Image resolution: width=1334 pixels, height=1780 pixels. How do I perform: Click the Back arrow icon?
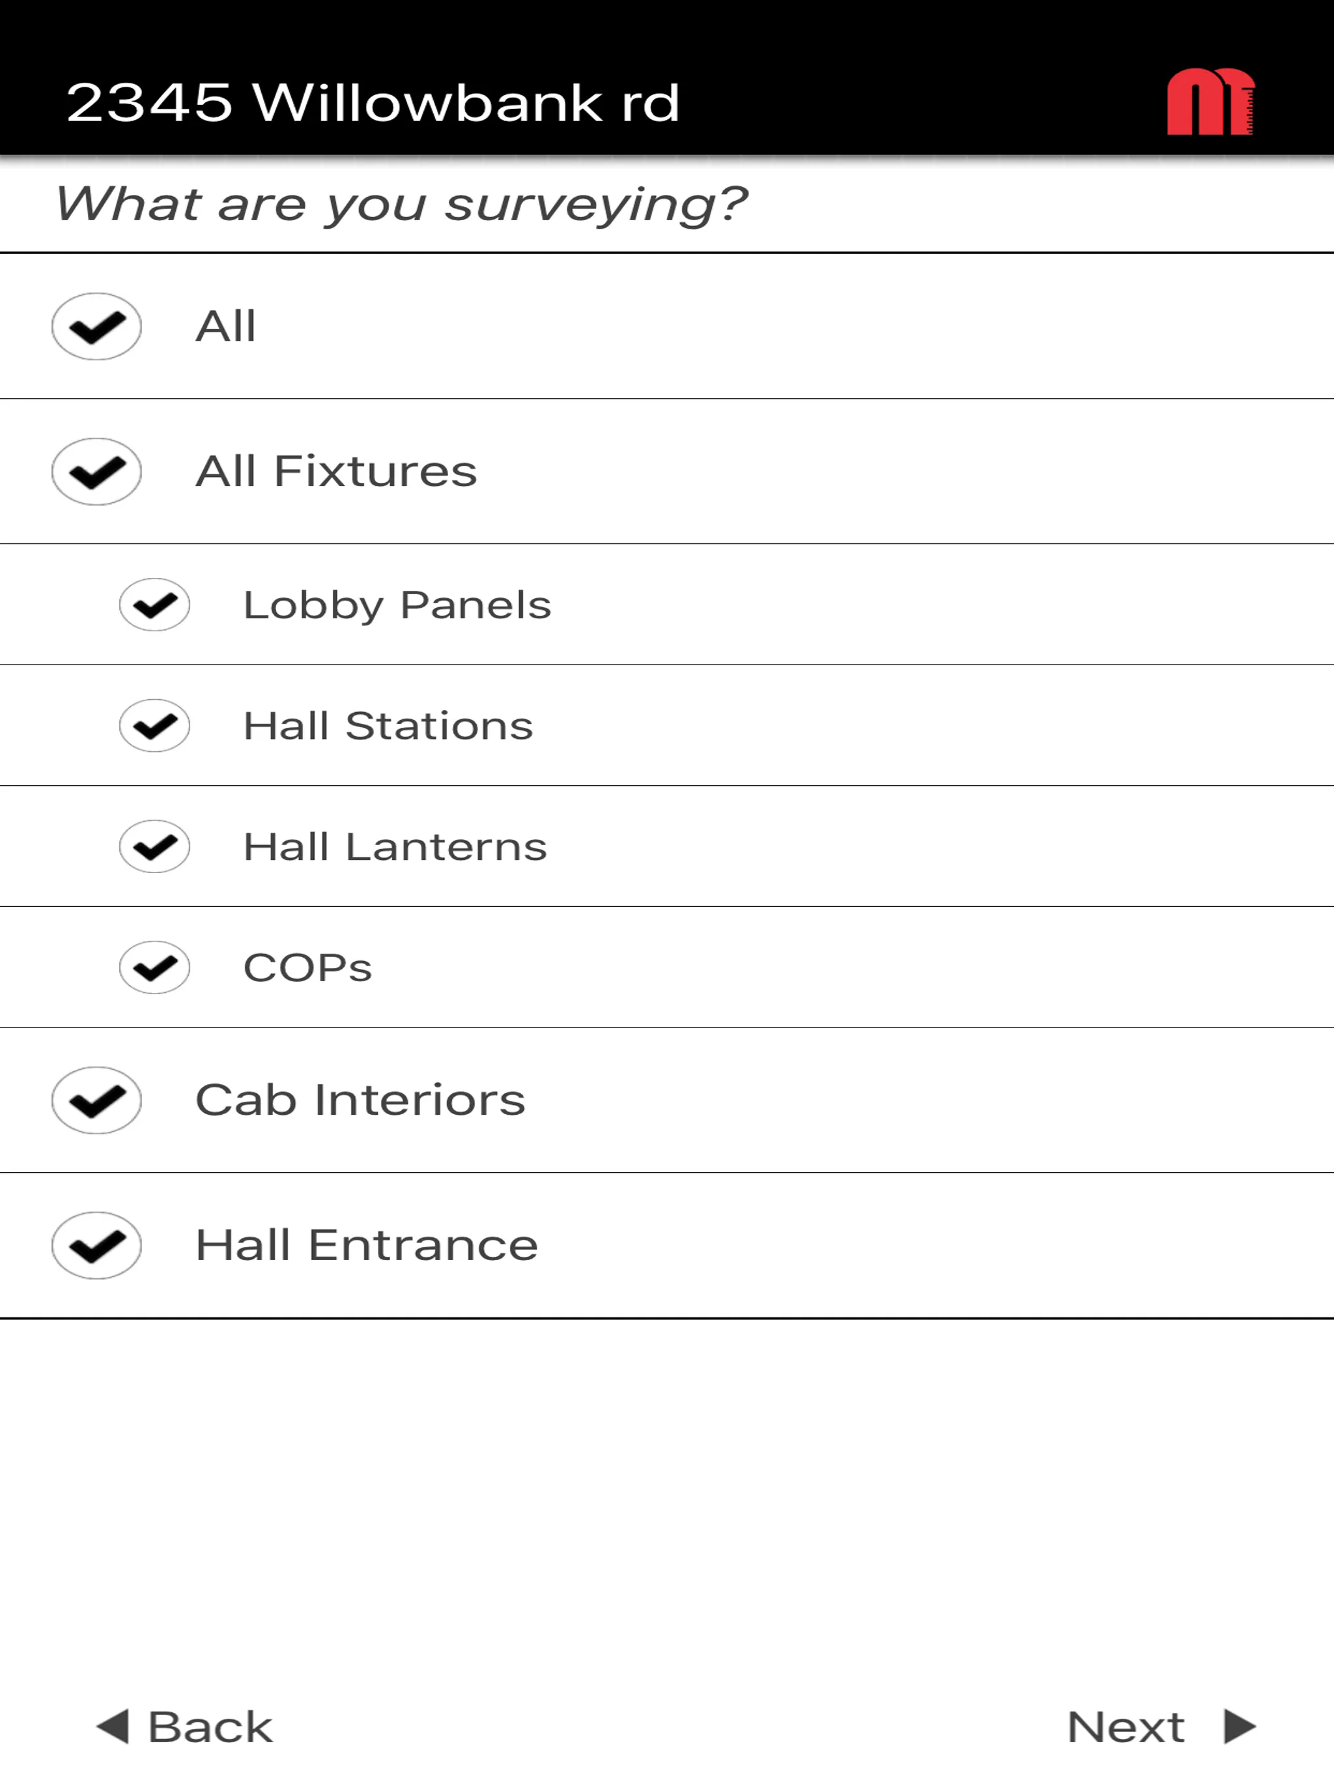click(113, 1726)
